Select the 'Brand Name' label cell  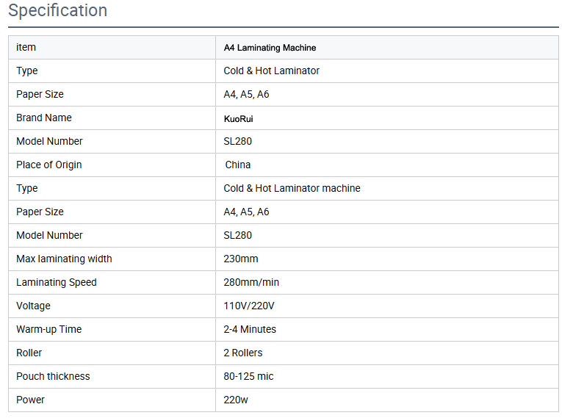(44, 118)
